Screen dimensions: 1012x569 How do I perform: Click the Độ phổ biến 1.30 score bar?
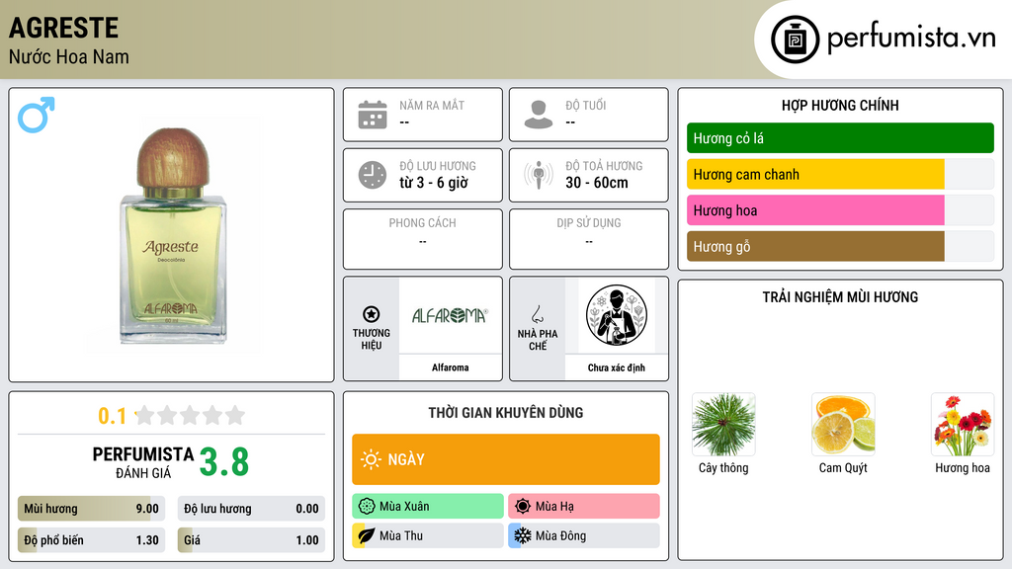[x=91, y=540]
